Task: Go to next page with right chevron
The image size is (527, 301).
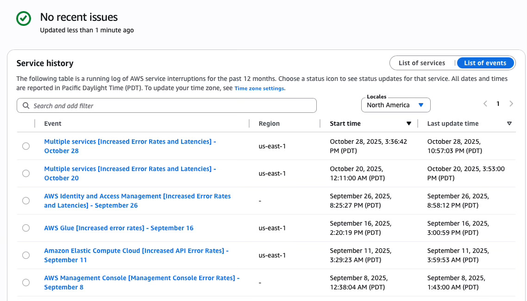Action: click(511, 104)
